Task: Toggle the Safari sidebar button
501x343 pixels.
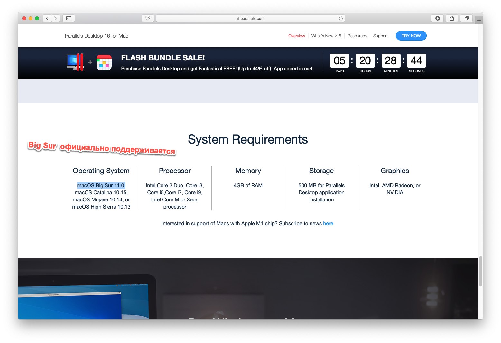Action: coord(69,18)
